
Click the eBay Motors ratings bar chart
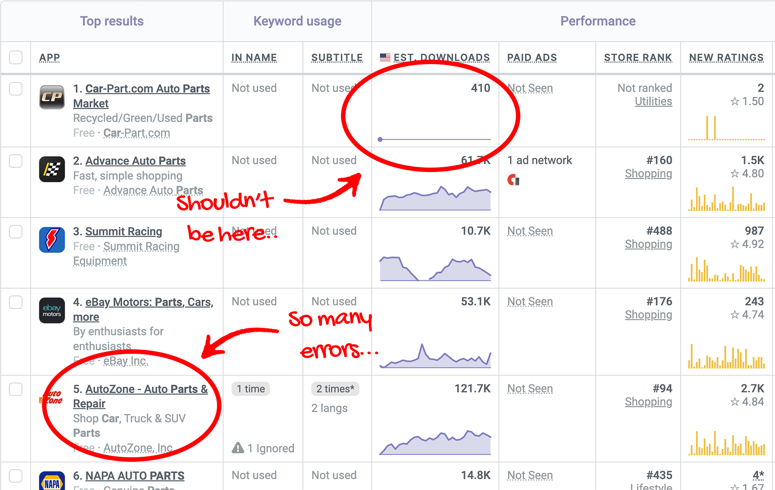(x=726, y=356)
